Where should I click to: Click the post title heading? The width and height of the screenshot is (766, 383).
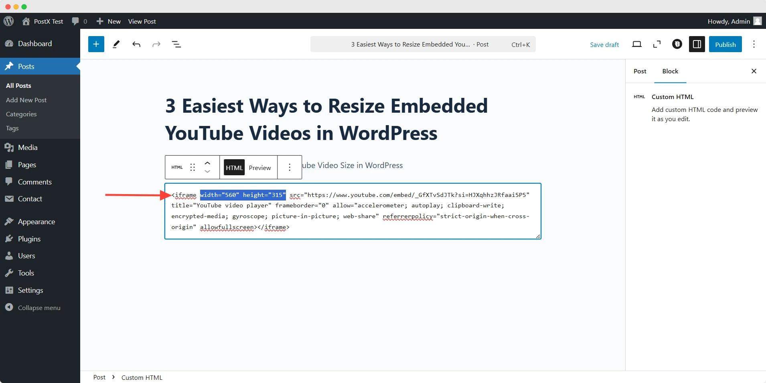coord(326,119)
